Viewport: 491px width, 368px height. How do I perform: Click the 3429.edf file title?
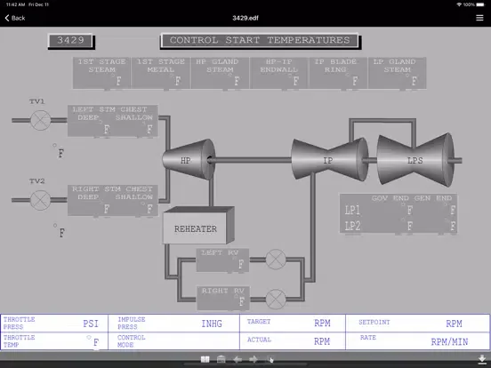click(x=245, y=18)
